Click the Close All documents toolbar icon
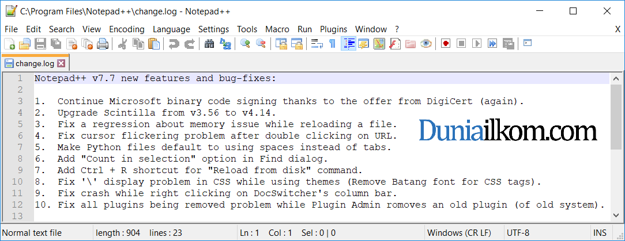 click(87, 43)
